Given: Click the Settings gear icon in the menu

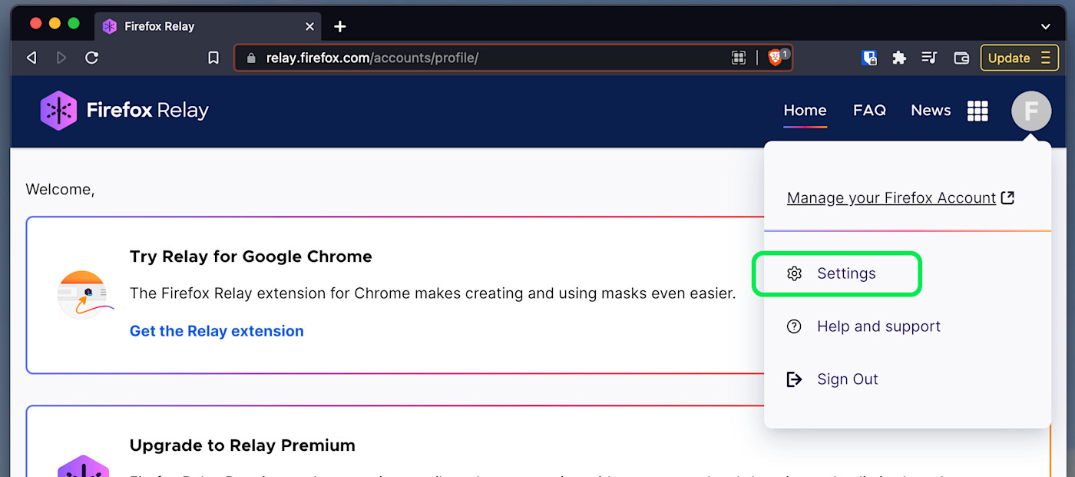Looking at the screenshot, I should click(795, 273).
